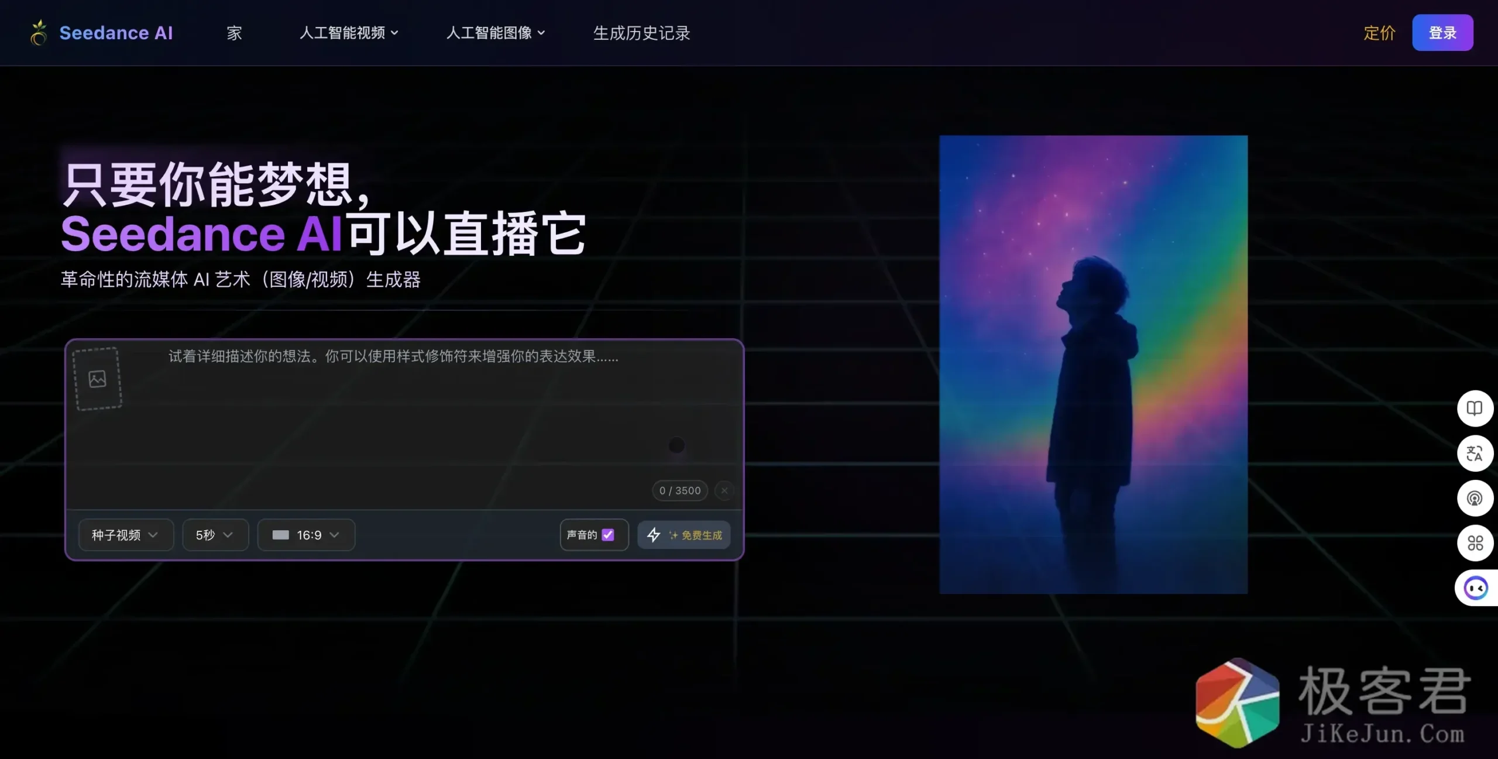The height and width of the screenshot is (759, 1498).
Task: Open the reading/docs book icon on right edge
Action: [1475, 408]
